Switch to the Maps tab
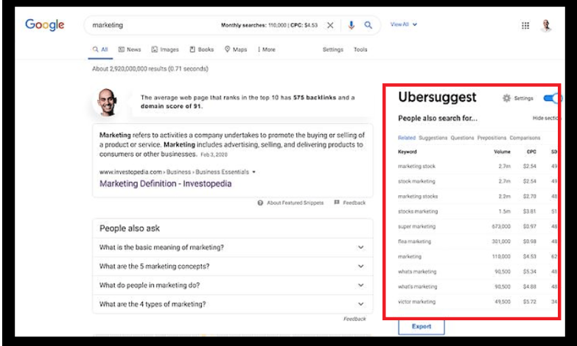Image resolution: width=577 pixels, height=346 pixels. coord(236,49)
